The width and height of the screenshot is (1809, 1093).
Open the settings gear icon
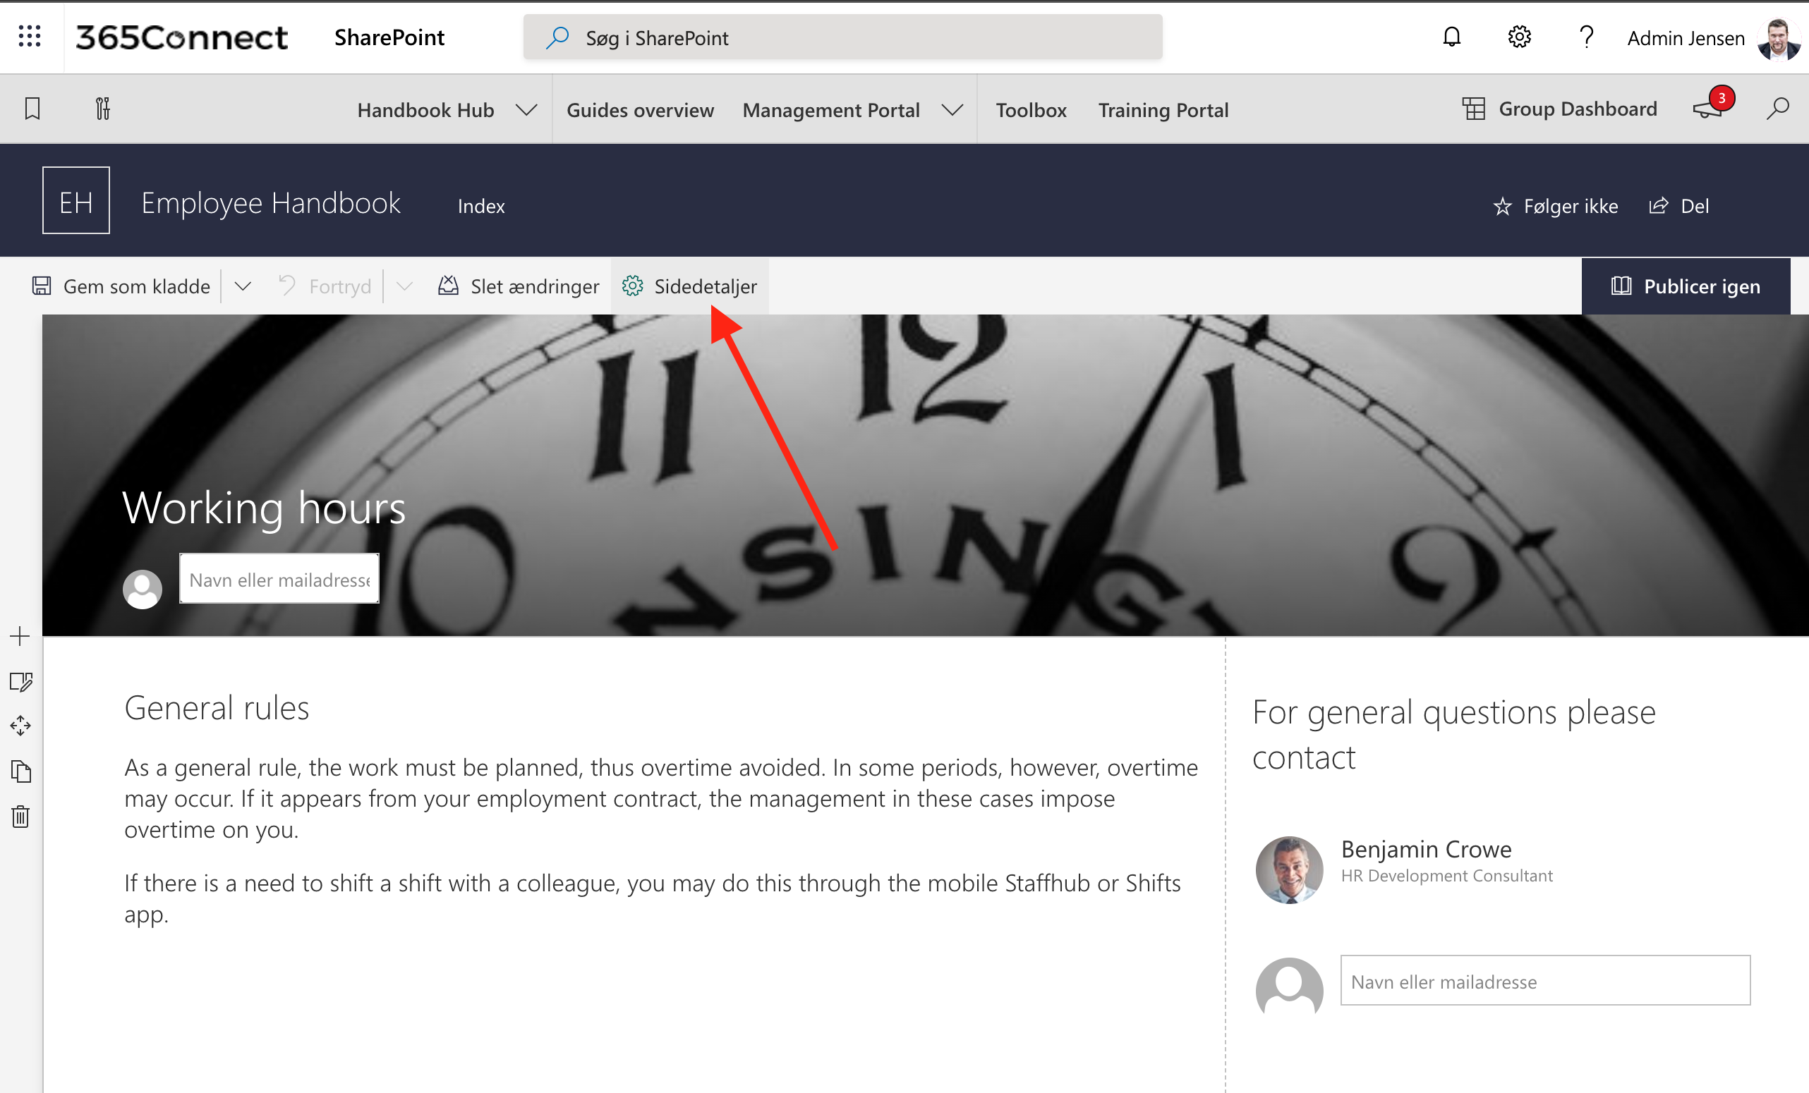click(1519, 37)
